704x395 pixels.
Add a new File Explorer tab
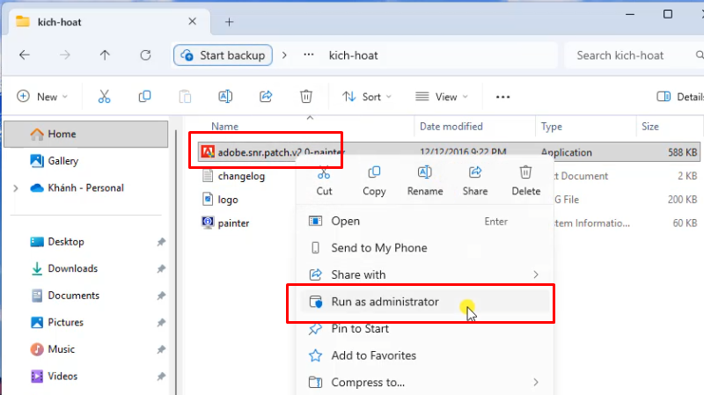[230, 22]
